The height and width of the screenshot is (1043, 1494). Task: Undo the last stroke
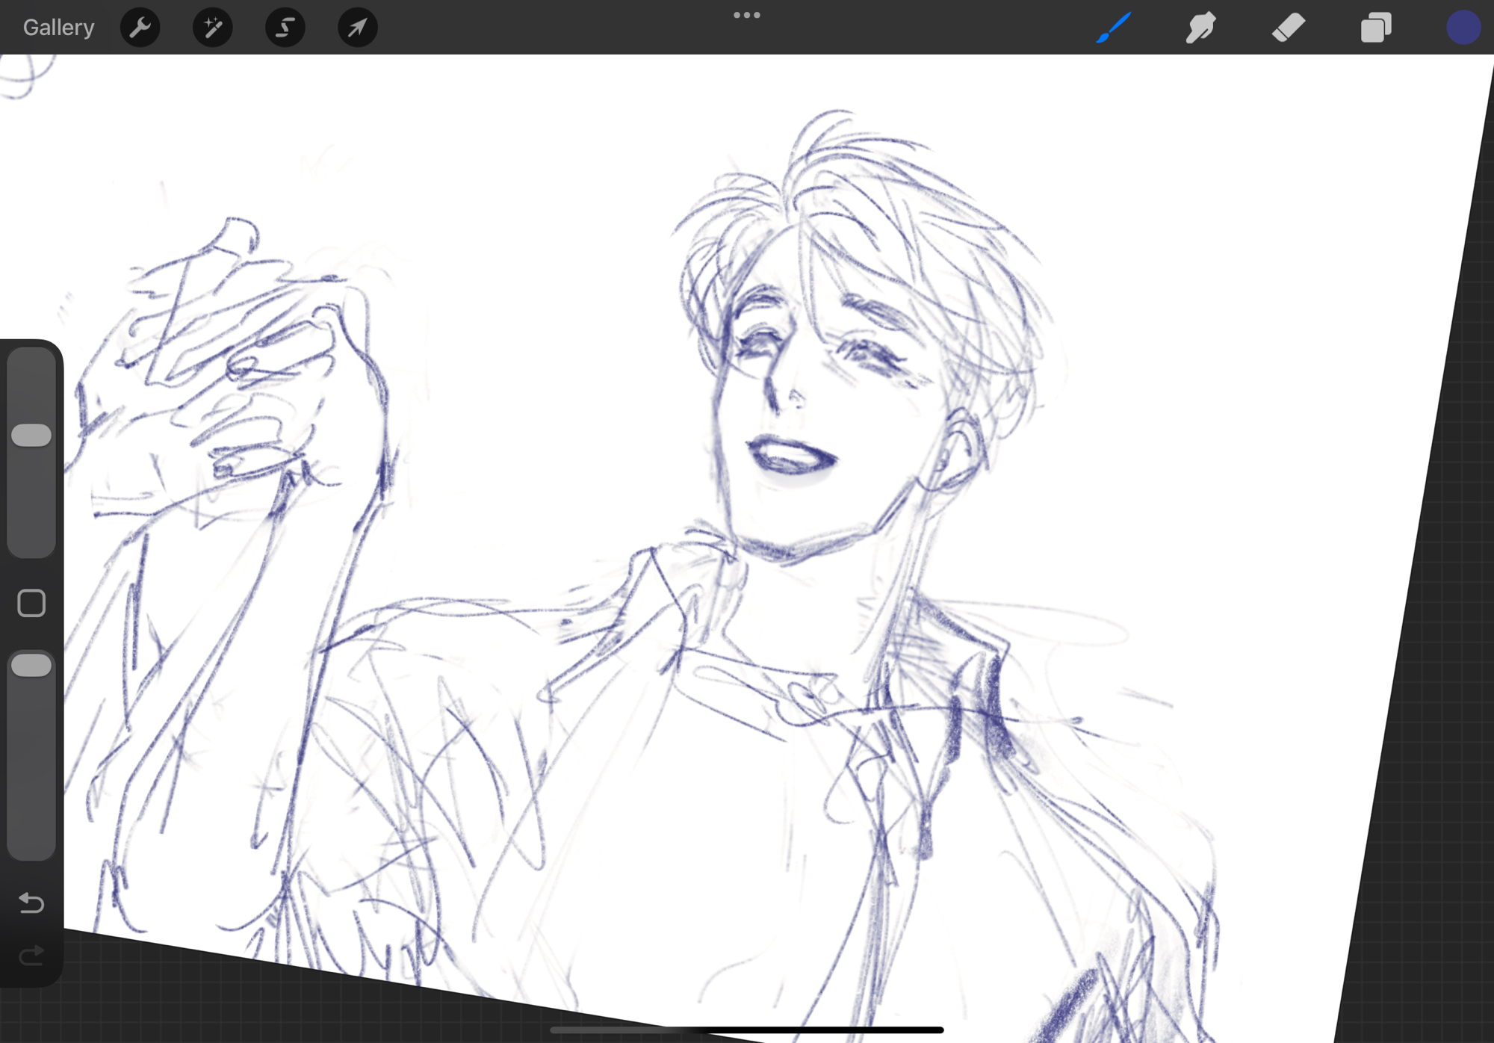pyautogui.click(x=31, y=903)
